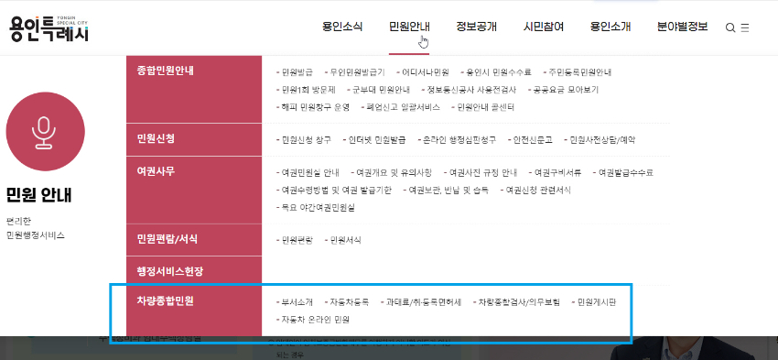Image resolution: width=778 pixels, height=360 pixels.
Task: Open the 주민등록민원안내 link
Action: pos(579,72)
